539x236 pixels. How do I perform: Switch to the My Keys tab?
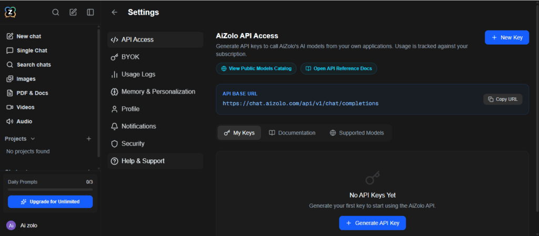(239, 133)
